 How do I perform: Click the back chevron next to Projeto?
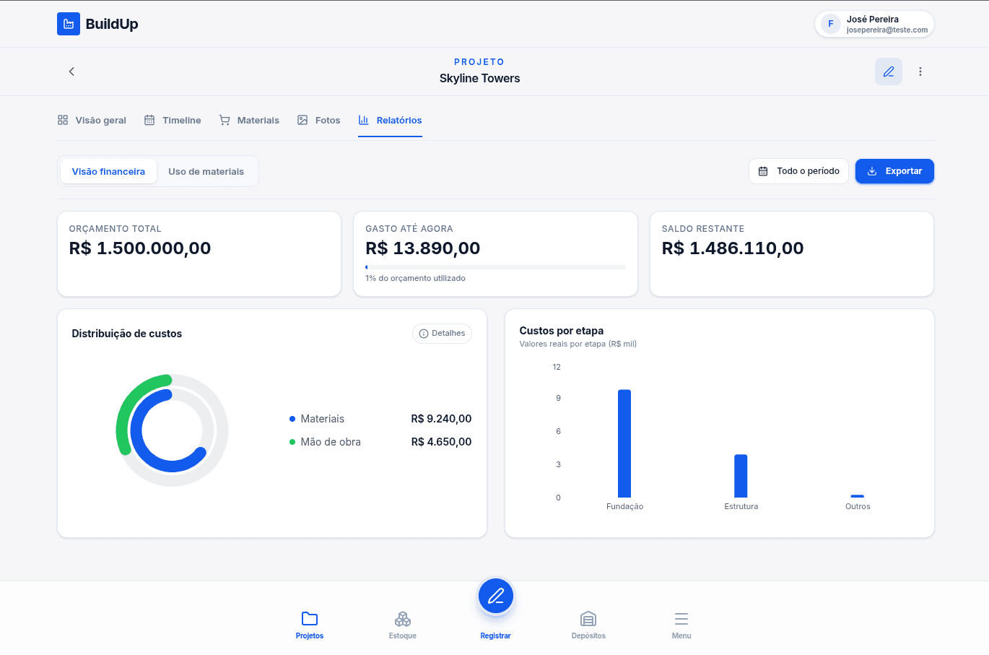(x=71, y=71)
